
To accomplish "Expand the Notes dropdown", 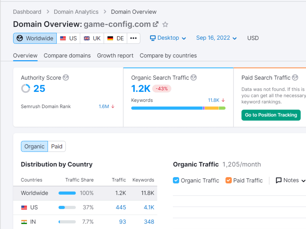I will click(x=291, y=180).
